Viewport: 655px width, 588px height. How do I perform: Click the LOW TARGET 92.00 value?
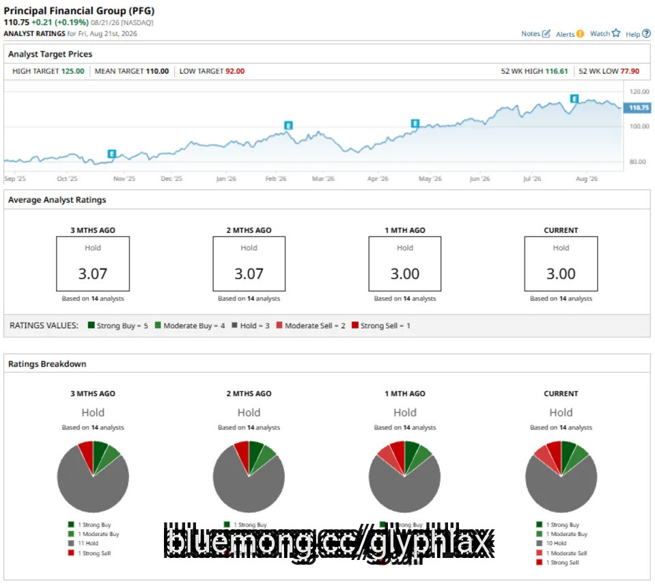pyautogui.click(x=235, y=71)
